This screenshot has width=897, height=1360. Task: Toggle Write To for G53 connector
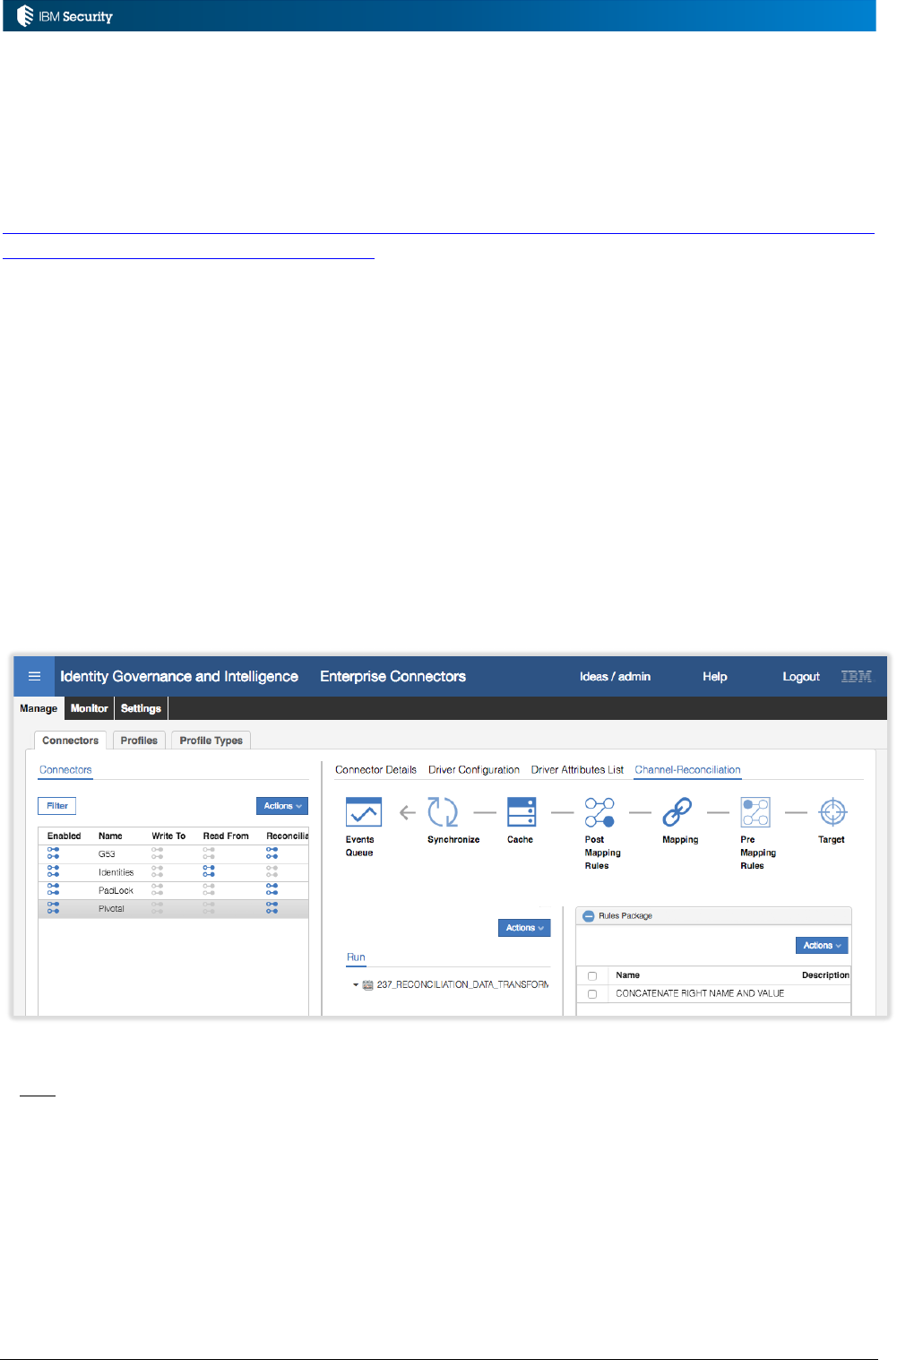pos(158,853)
